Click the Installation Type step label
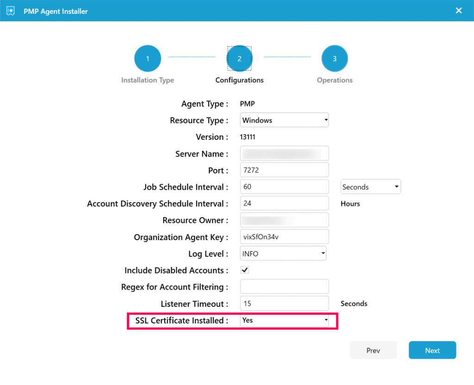This screenshot has height=385, width=474. coord(148,80)
